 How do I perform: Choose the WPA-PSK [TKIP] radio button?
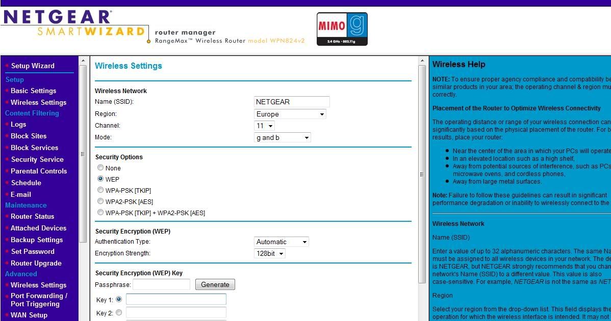coord(100,190)
